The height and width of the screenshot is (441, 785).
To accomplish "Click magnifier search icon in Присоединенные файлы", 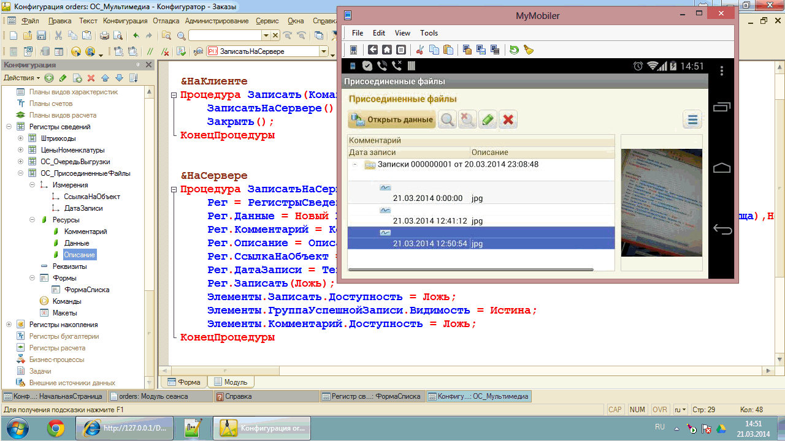I will pos(448,119).
